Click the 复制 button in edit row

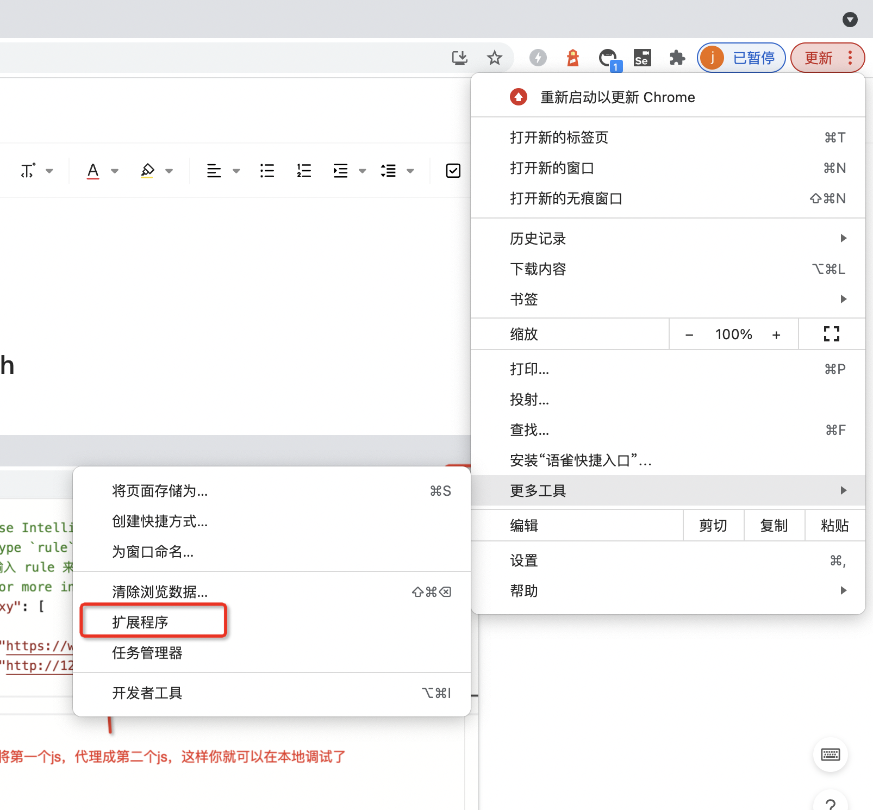click(x=774, y=525)
